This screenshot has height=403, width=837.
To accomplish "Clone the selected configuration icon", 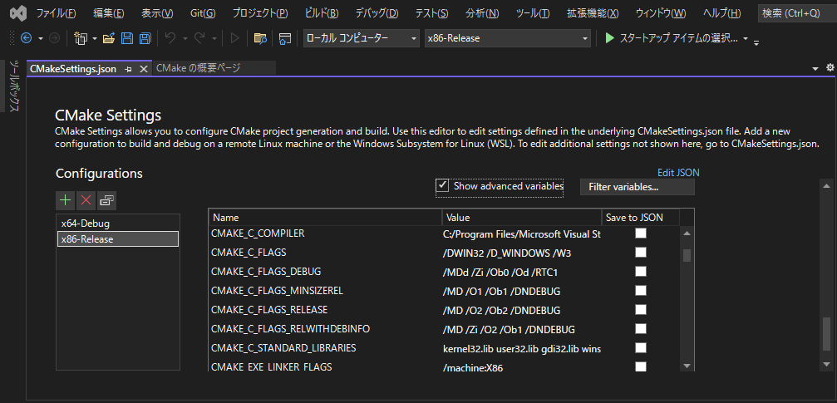I will tap(106, 201).
